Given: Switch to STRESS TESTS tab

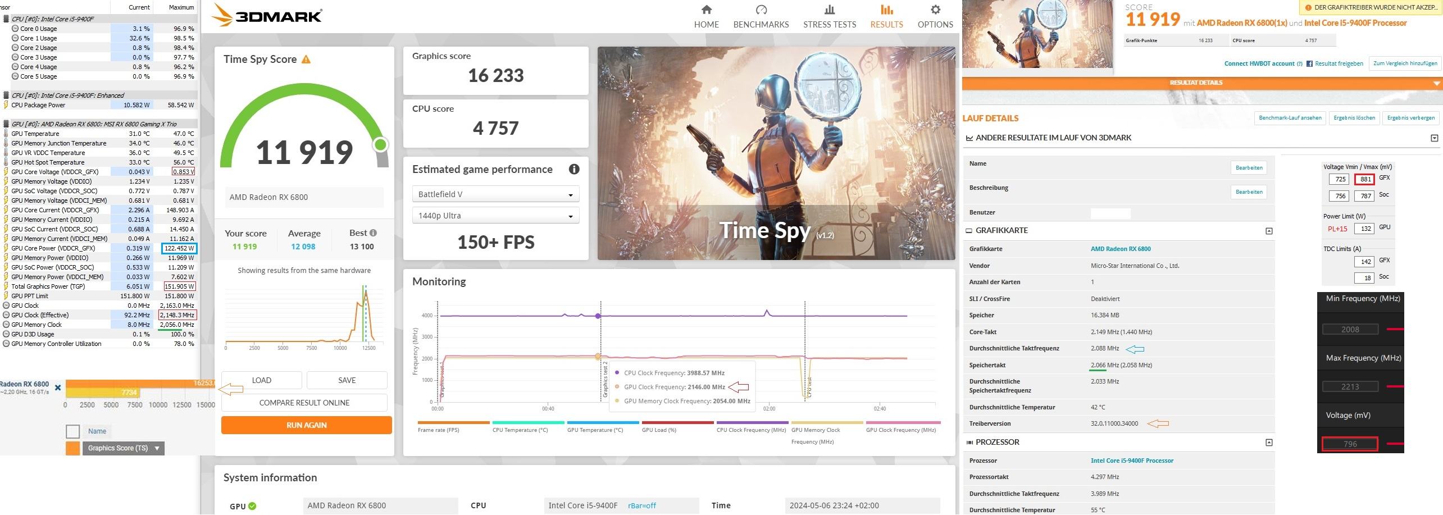Looking at the screenshot, I should tap(830, 16).
